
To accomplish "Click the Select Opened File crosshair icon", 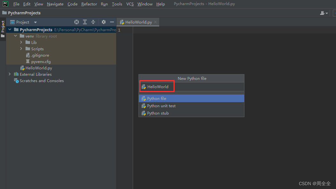I will [x=77, y=22].
